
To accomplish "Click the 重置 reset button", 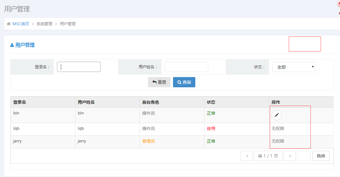I will click(x=159, y=82).
